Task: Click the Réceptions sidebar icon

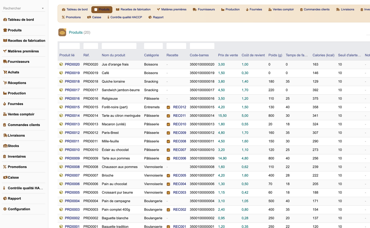Action: (5, 83)
